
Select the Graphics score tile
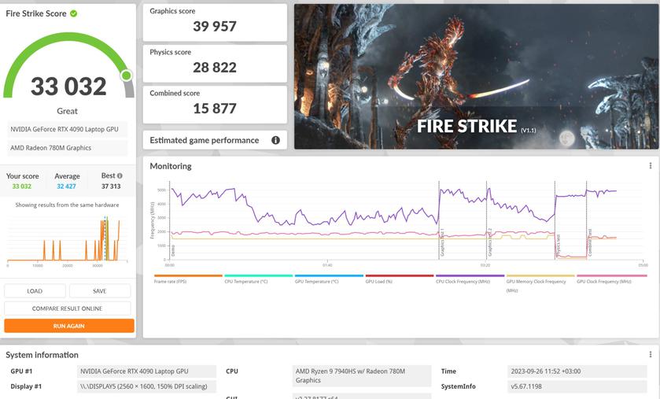pyautogui.click(x=215, y=21)
